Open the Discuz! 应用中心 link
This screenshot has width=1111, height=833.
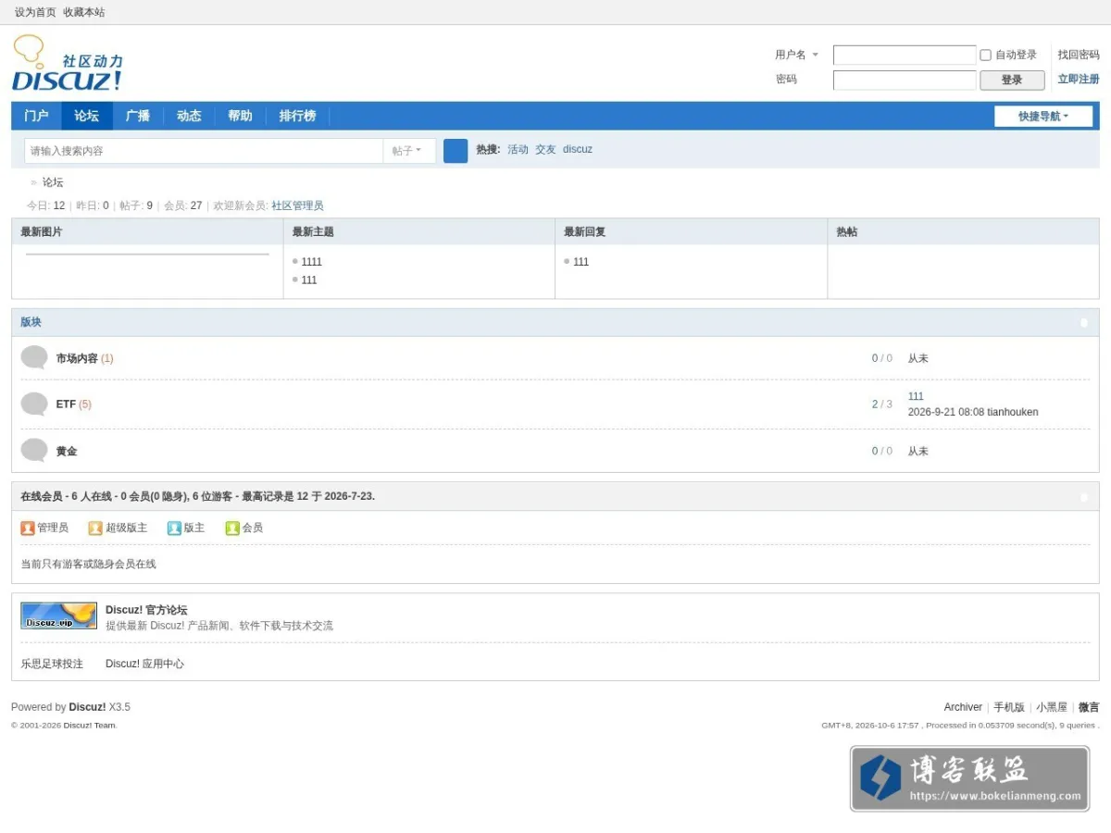pos(144,664)
